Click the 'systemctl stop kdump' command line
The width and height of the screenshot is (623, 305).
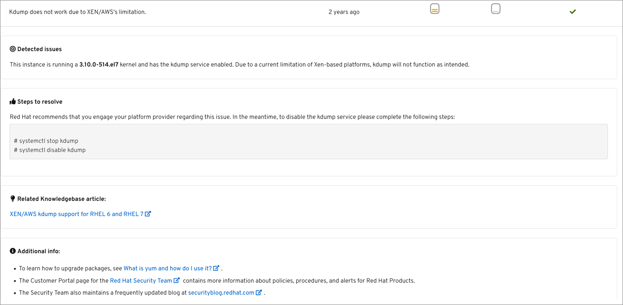point(46,141)
